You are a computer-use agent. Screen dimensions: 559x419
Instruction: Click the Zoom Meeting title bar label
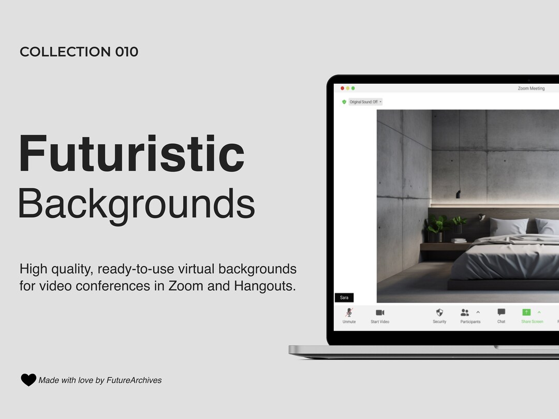coord(530,88)
